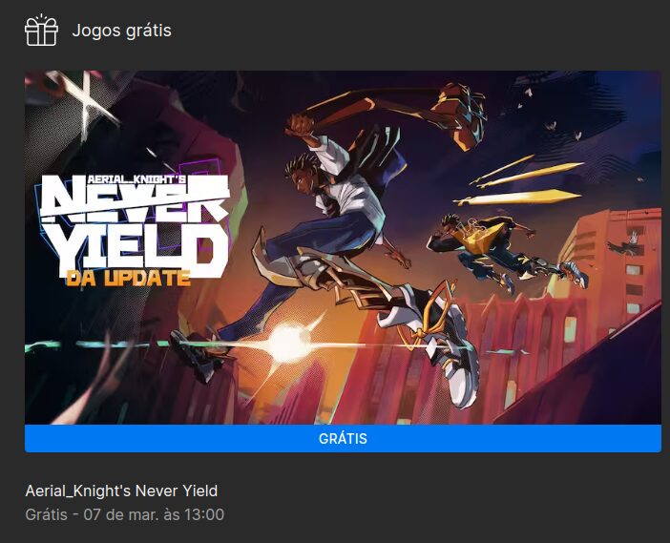This screenshot has height=543, width=670.
Task: Click the orange DA UPDATE label
Action: point(128,278)
